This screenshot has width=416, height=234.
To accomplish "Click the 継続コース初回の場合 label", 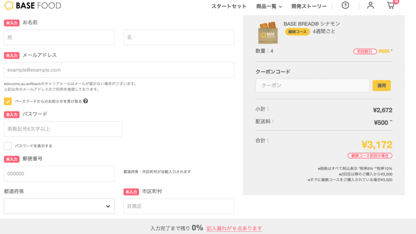I will tap(370, 156).
